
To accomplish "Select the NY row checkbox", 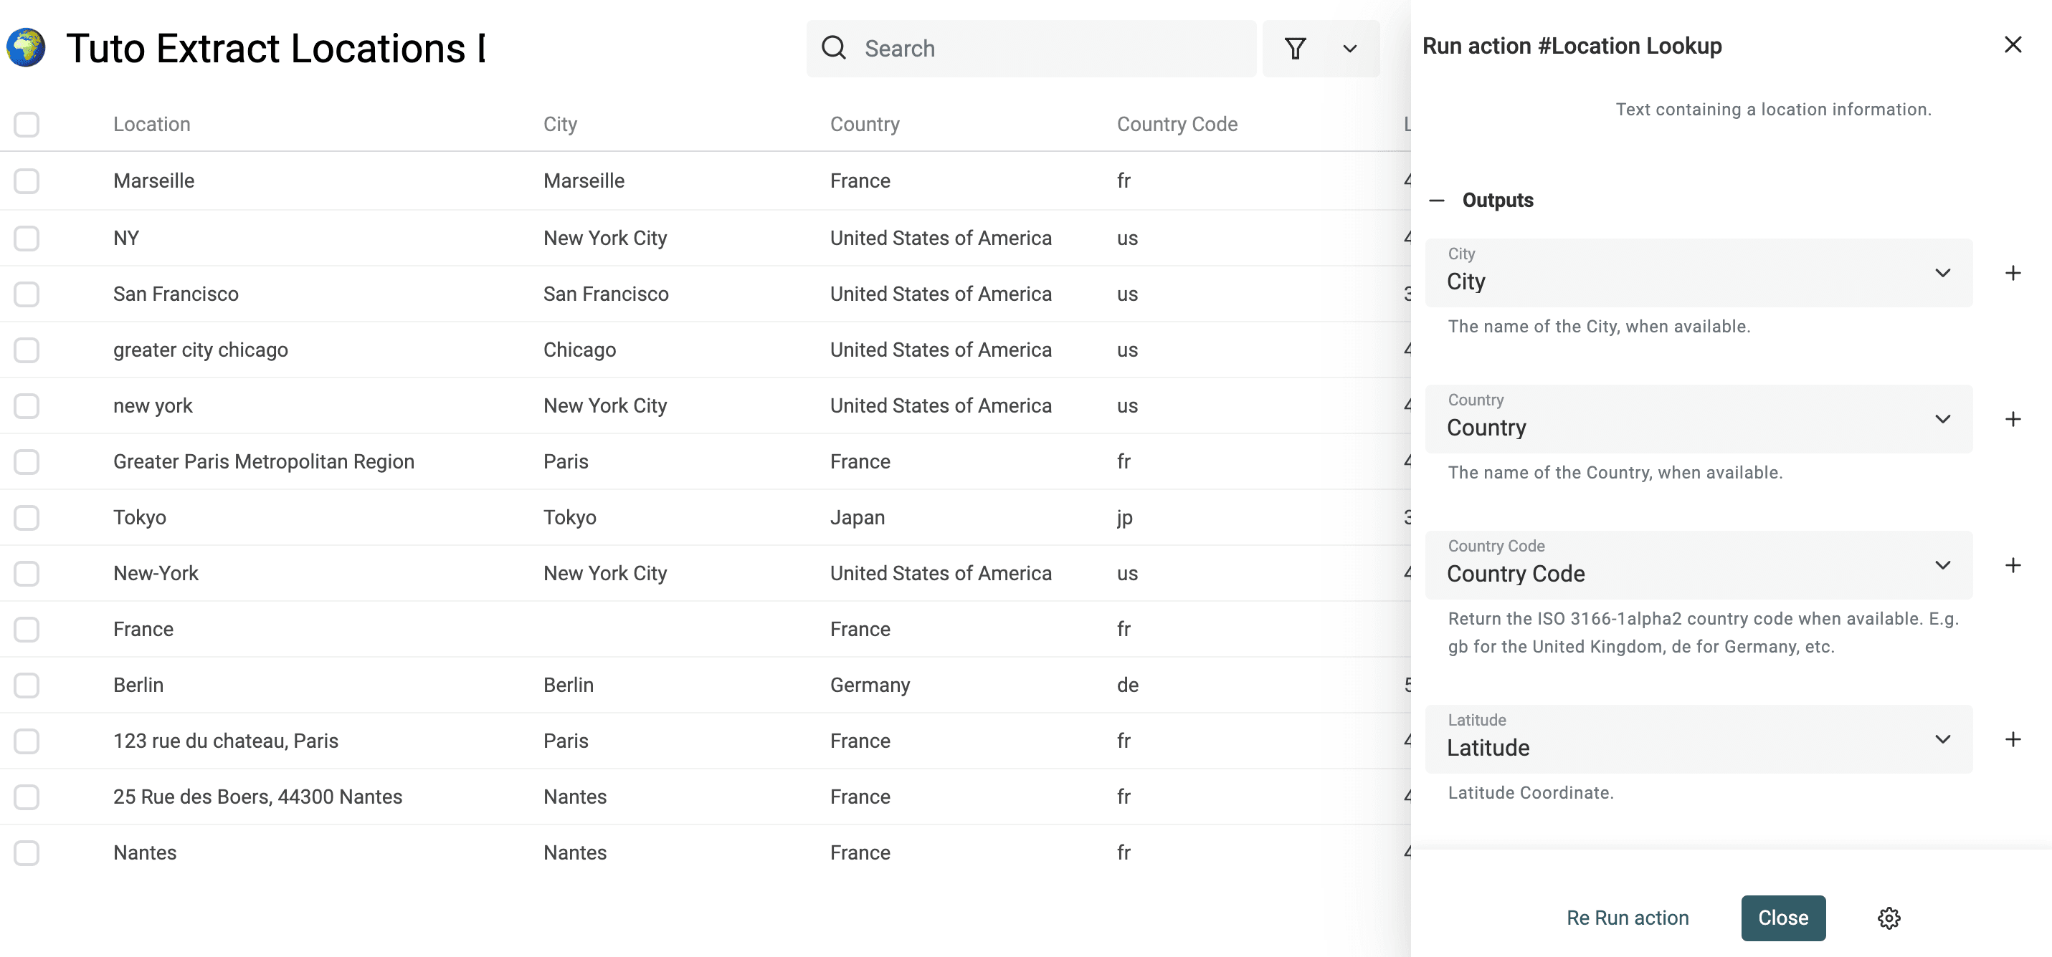I will 27,238.
